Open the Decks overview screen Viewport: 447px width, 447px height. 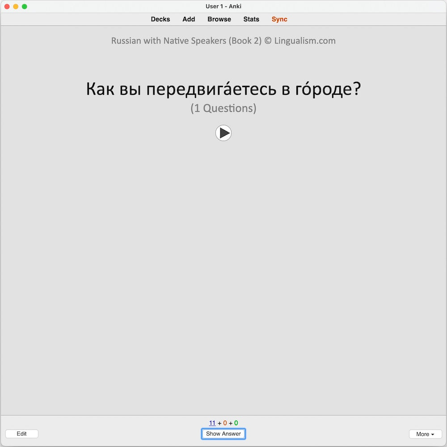coord(160,19)
